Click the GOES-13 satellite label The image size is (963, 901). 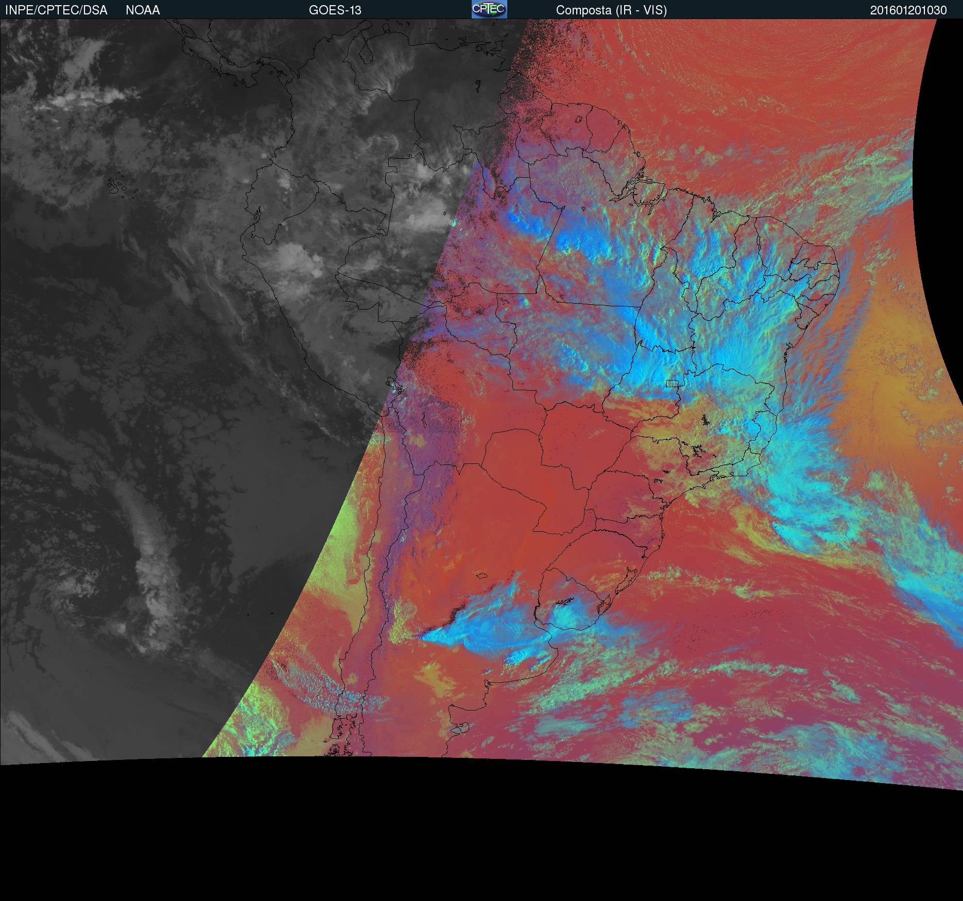[335, 10]
